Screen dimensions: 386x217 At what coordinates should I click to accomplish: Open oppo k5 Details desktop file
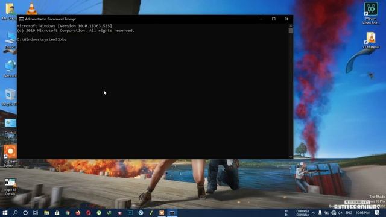pyautogui.click(x=10, y=187)
